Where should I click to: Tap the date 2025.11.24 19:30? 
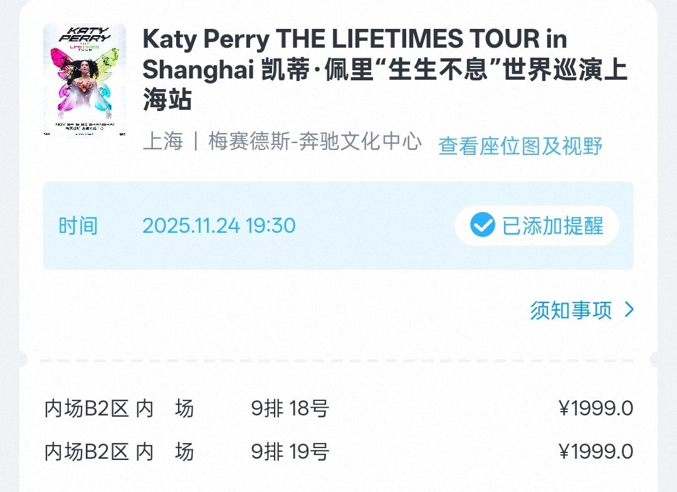pos(219,226)
